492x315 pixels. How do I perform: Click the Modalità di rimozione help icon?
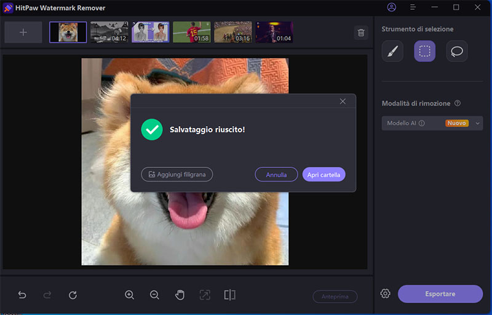click(x=458, y=103)
